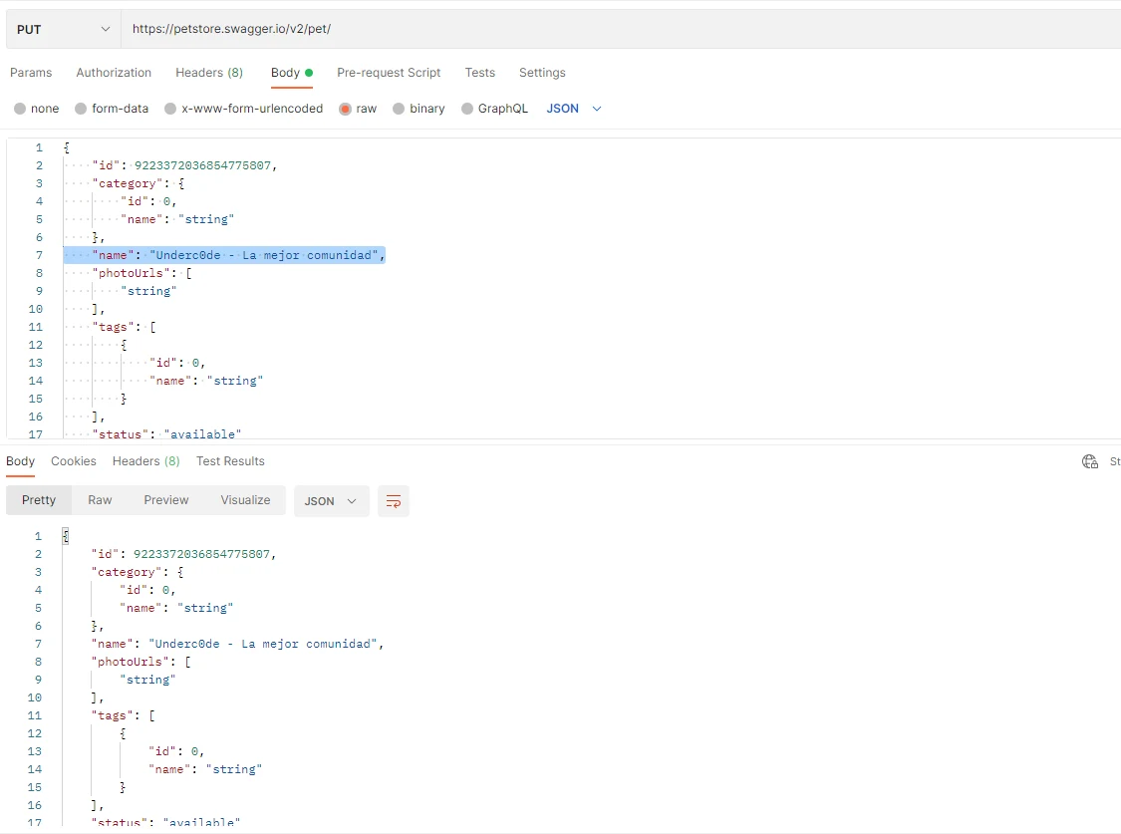Open the Params tab
The width and height of the screenshot is (1121, 834).
[31, 73]
